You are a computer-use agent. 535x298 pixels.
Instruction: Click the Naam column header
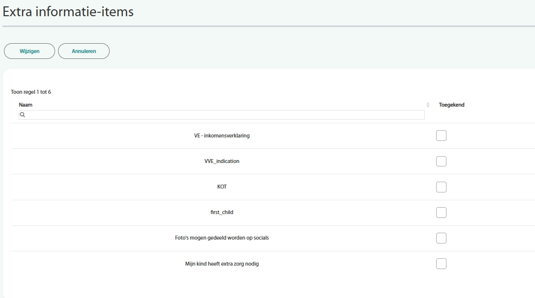tap(26, 105)
